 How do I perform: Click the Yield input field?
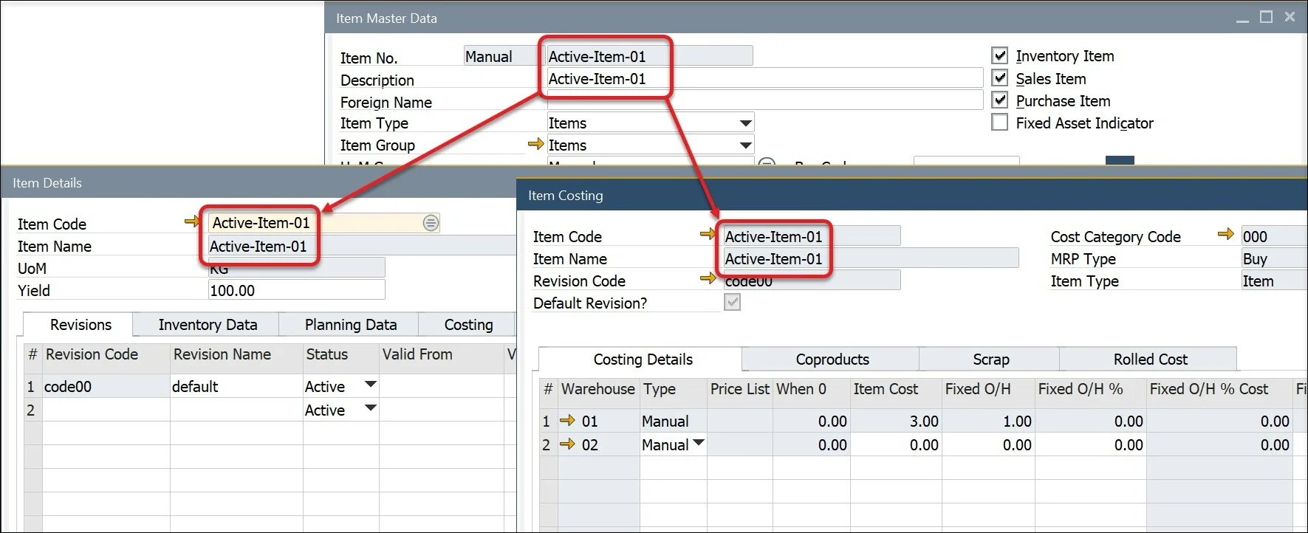click(295, 291)
